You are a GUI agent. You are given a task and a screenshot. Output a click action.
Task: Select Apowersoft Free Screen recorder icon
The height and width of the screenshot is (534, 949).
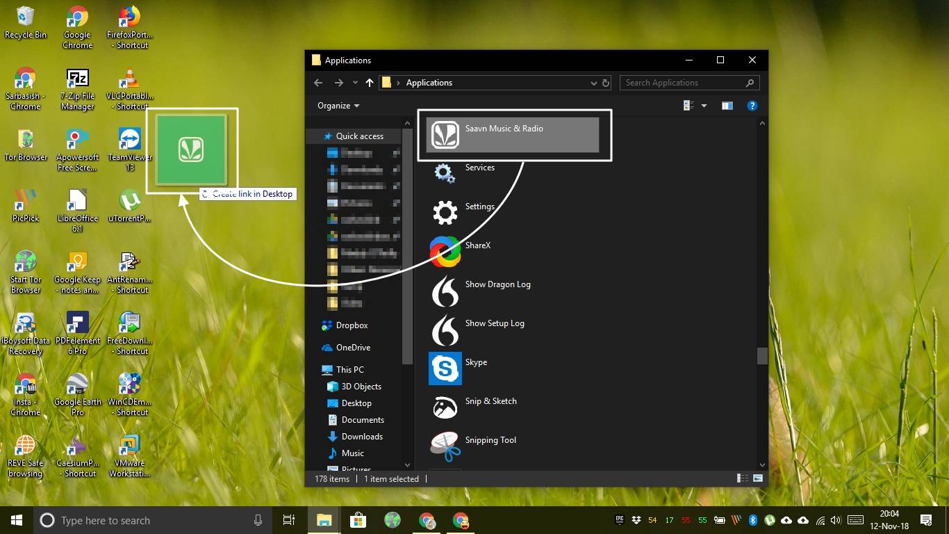tap(77, 150)
